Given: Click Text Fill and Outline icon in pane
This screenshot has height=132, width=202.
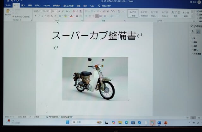Looking at the screenshot, I should tap(193, 32).
